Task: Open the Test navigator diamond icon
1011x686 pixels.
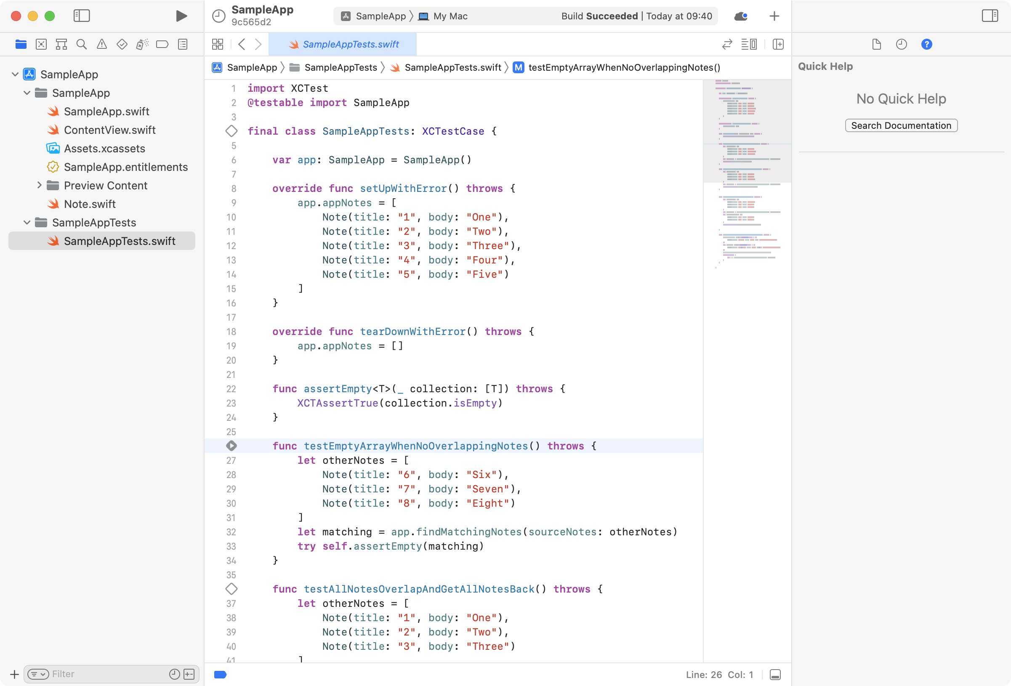Action: point(122,44)
